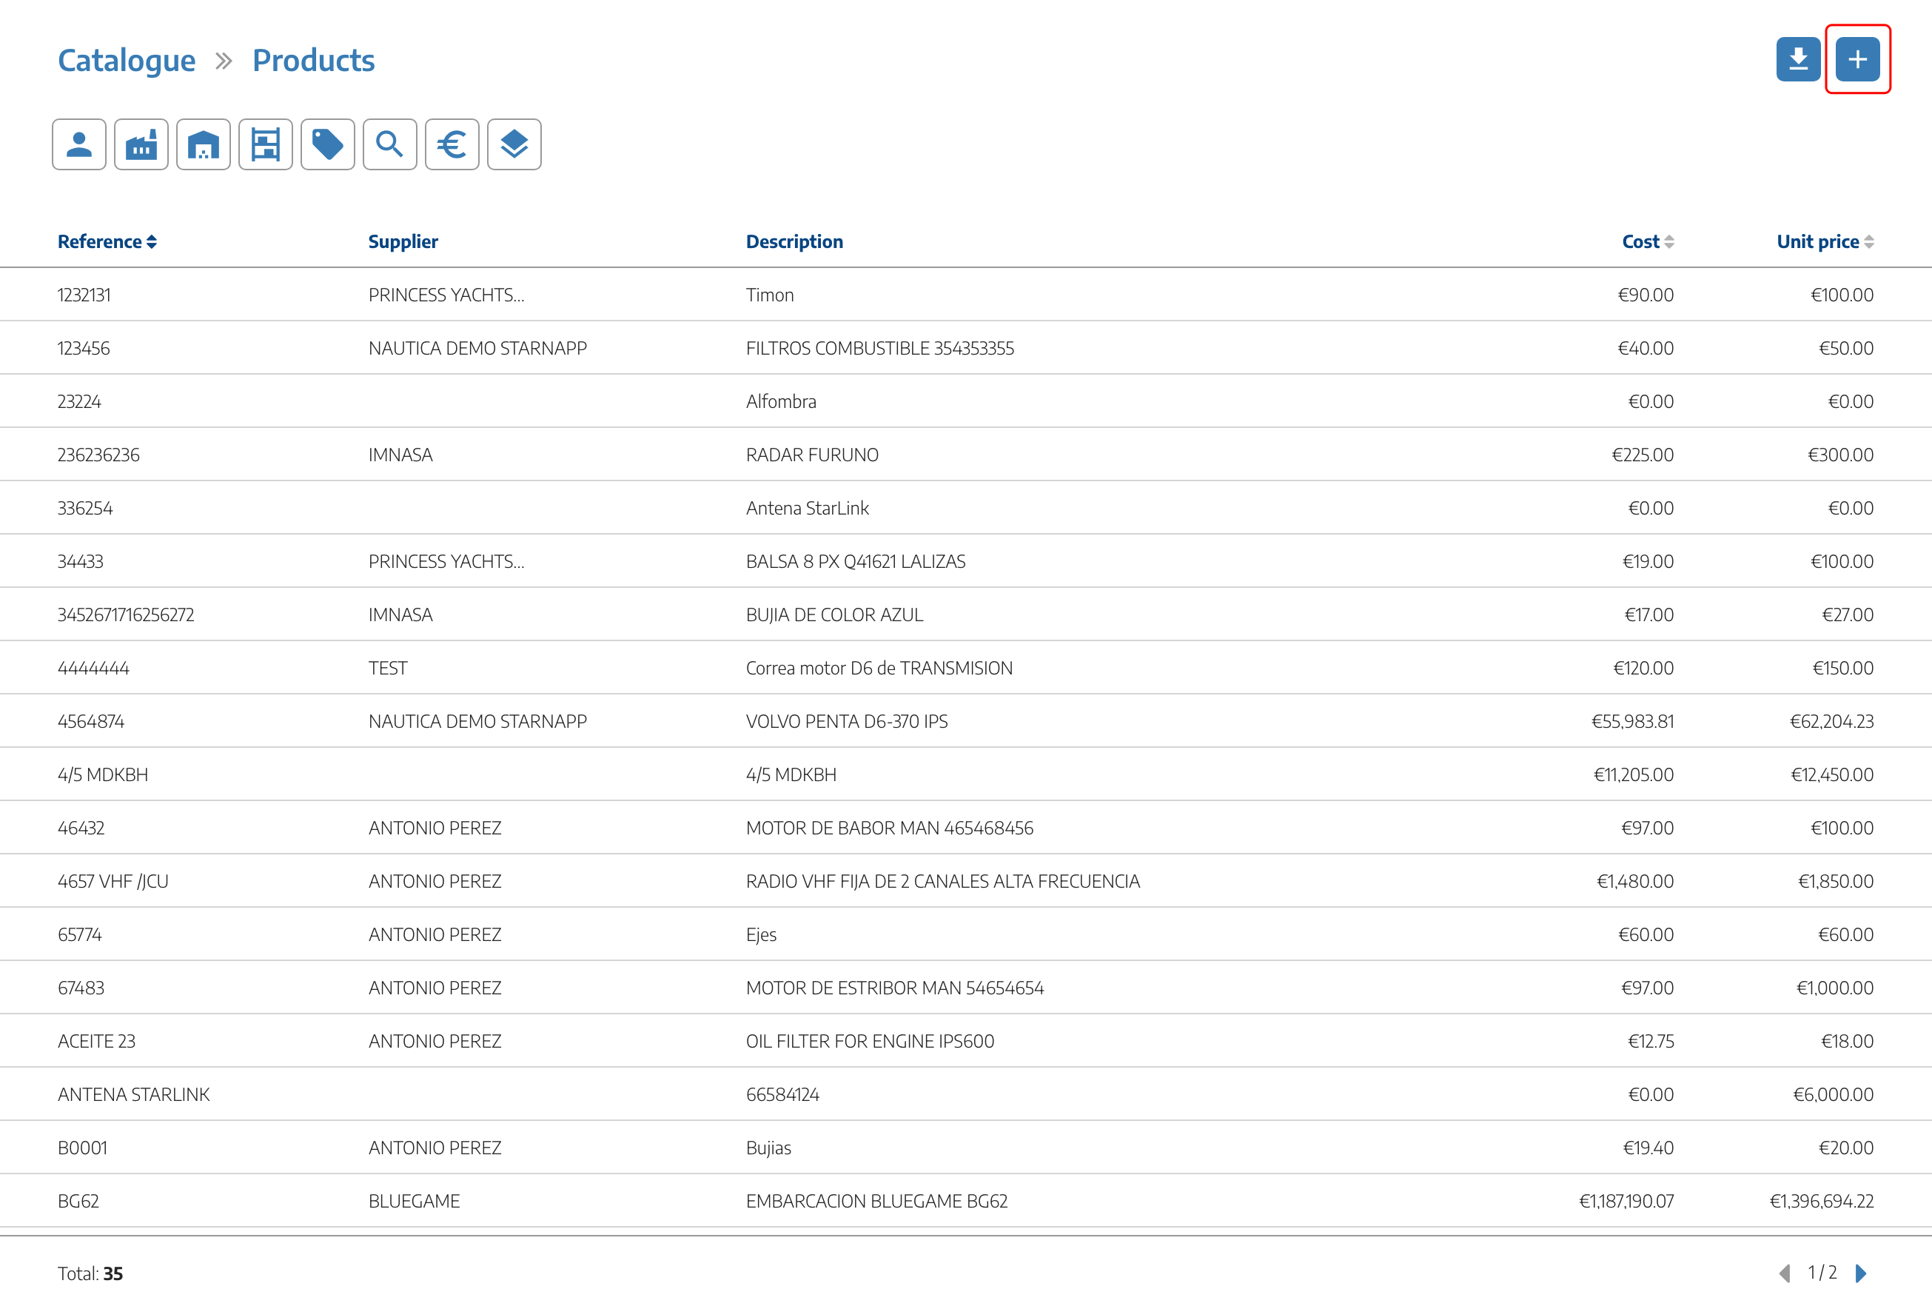Screen dimensions: 1932x1309
Task: Select EMBARCACION BLUEGAME BG62 row
Action: coord(966,1201)
